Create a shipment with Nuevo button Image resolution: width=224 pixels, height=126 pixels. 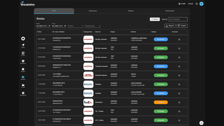coord(155,19)
